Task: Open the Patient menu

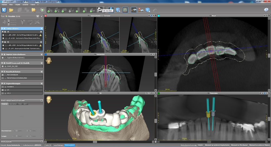Action: click(4, 4)
